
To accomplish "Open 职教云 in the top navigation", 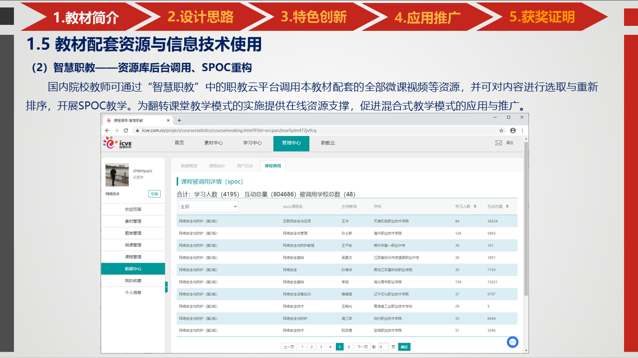I will [x=328, y=143].
